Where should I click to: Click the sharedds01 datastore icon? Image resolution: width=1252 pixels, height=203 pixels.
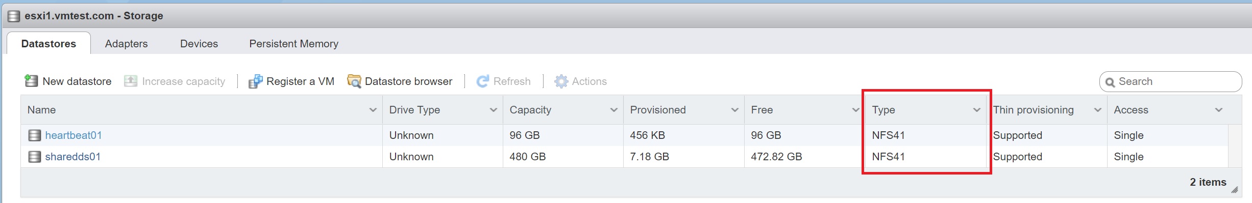point(34,157)
